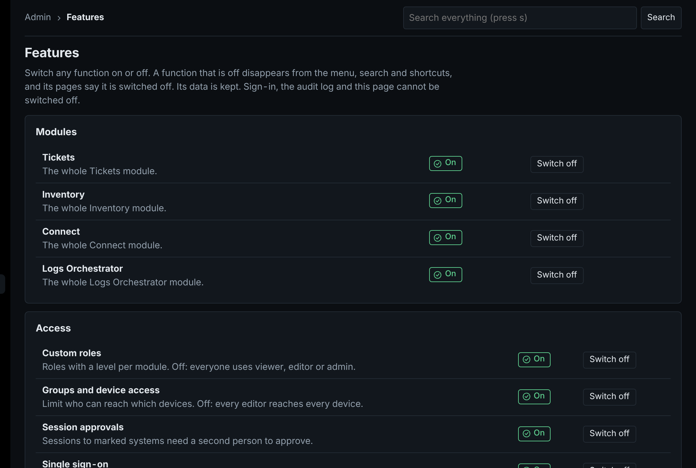Click 'The whole Tickets module.' description

(100, 171)
